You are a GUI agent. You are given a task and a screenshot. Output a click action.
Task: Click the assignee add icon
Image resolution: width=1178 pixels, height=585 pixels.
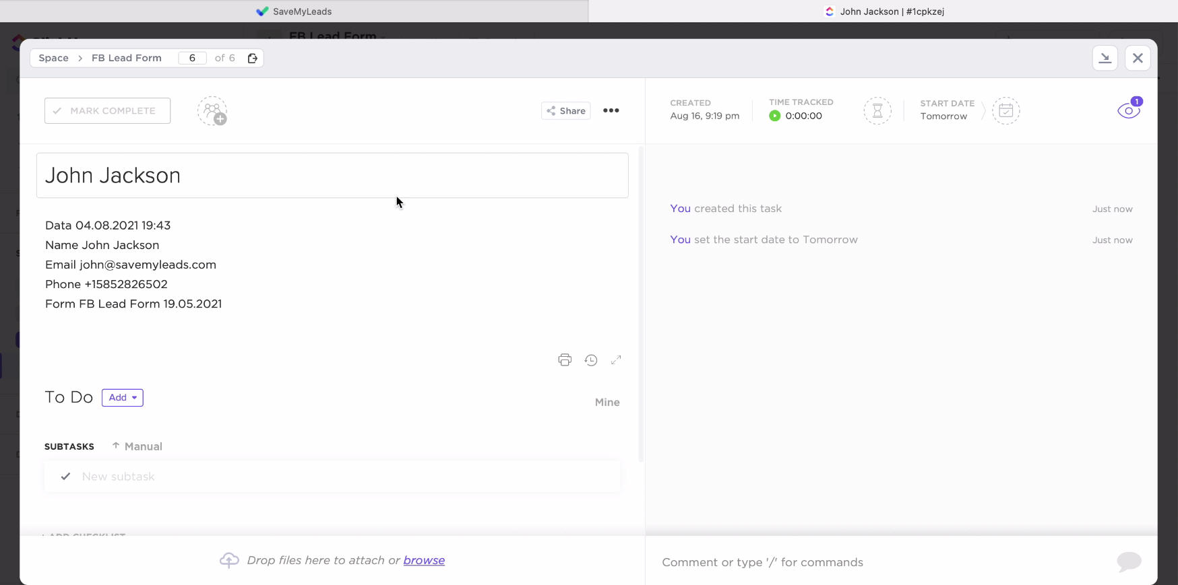212,111
